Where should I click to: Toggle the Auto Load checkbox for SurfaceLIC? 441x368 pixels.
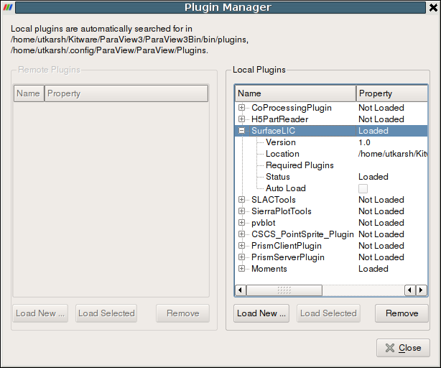pyautogui.click(x=363, y=188)
